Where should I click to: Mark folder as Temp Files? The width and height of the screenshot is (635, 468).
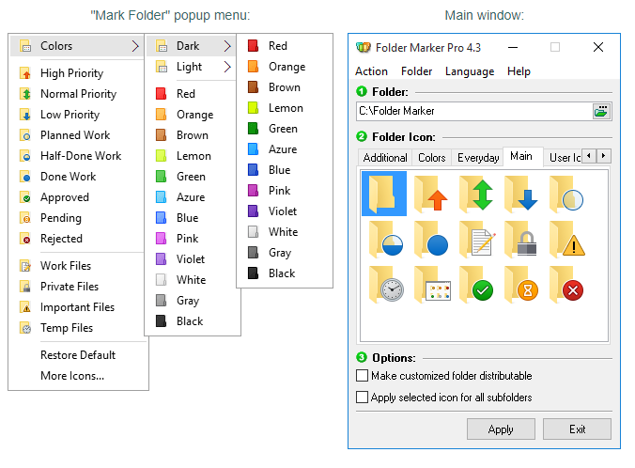click(x=77, y=328)
